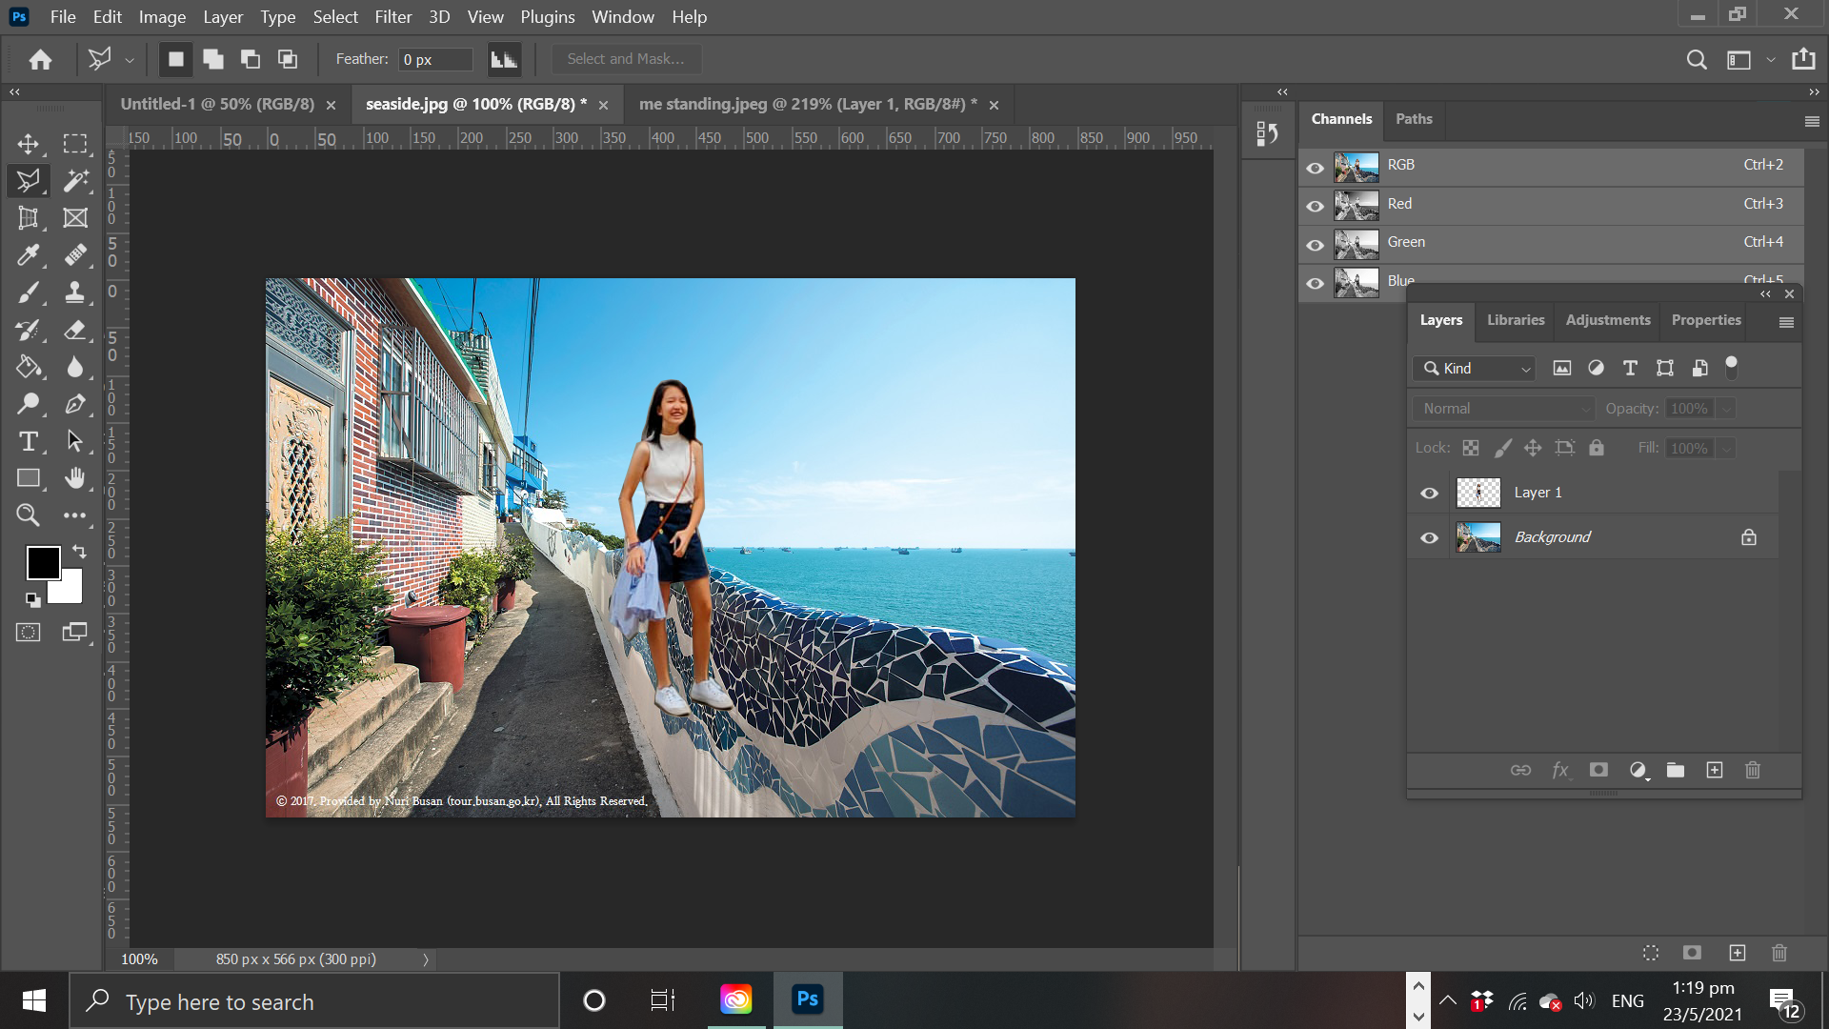Click the zoom percentage field in status bar

click(x=140, y=959)
